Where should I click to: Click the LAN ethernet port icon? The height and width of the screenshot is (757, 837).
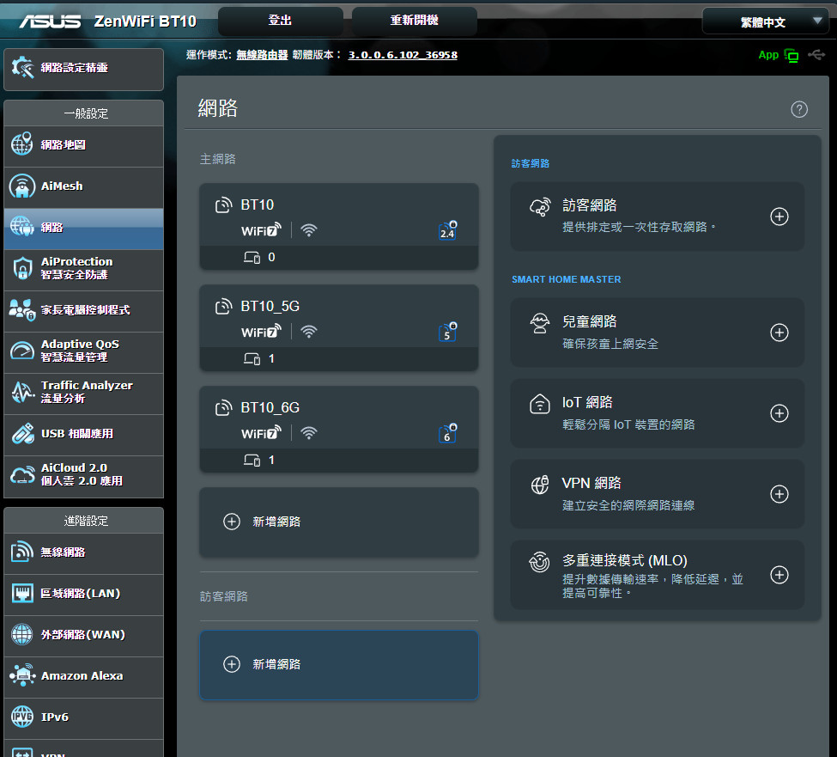click(21, 593)
